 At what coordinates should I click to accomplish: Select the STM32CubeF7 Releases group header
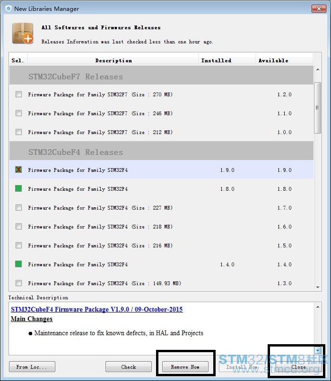pyautogui.click(x=161, y=76)
